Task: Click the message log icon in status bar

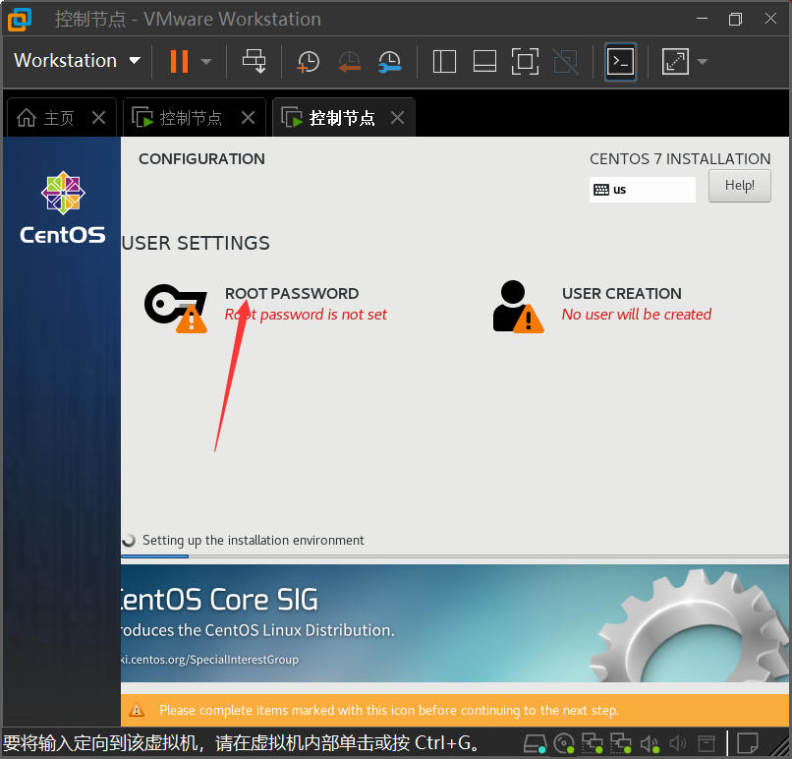Action: coord(747,743)
